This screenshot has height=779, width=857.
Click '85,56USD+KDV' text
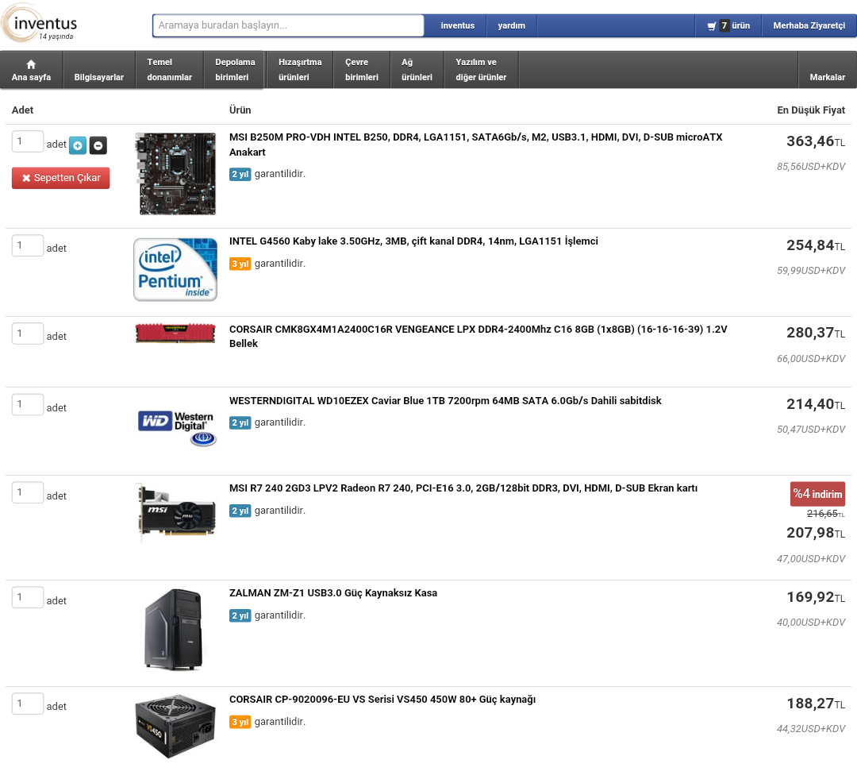(x=810, y=166)
